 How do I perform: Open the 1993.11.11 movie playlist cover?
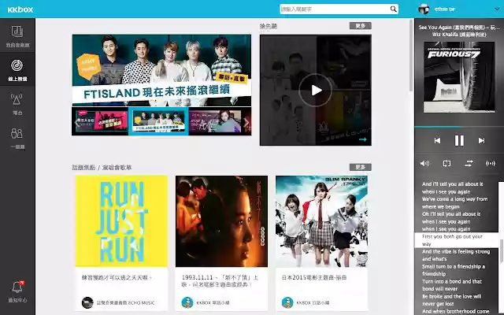click(221, 221)
